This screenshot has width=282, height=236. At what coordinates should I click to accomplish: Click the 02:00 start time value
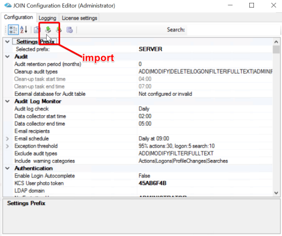[x=145, y=116]
